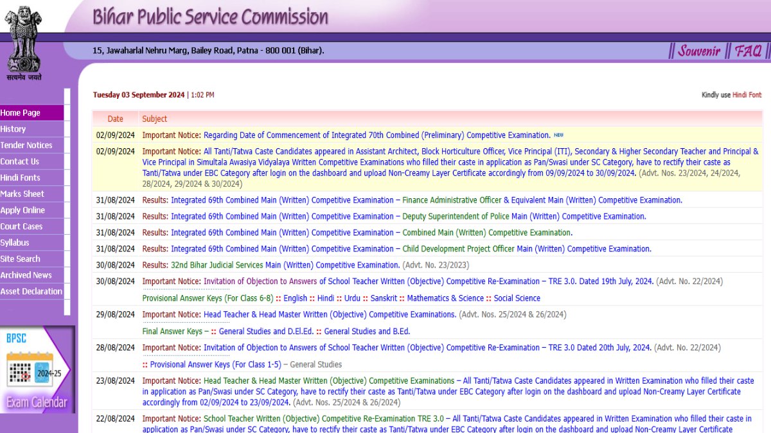Open Apply Online sidebar item
The height and width of the screenshot is (433, 771).
22,210
